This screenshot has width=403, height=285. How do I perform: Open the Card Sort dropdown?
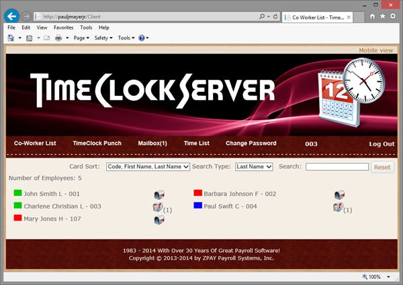point(148,167)
